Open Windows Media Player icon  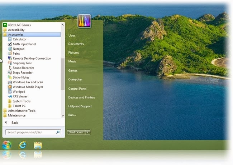coord(10,87)
